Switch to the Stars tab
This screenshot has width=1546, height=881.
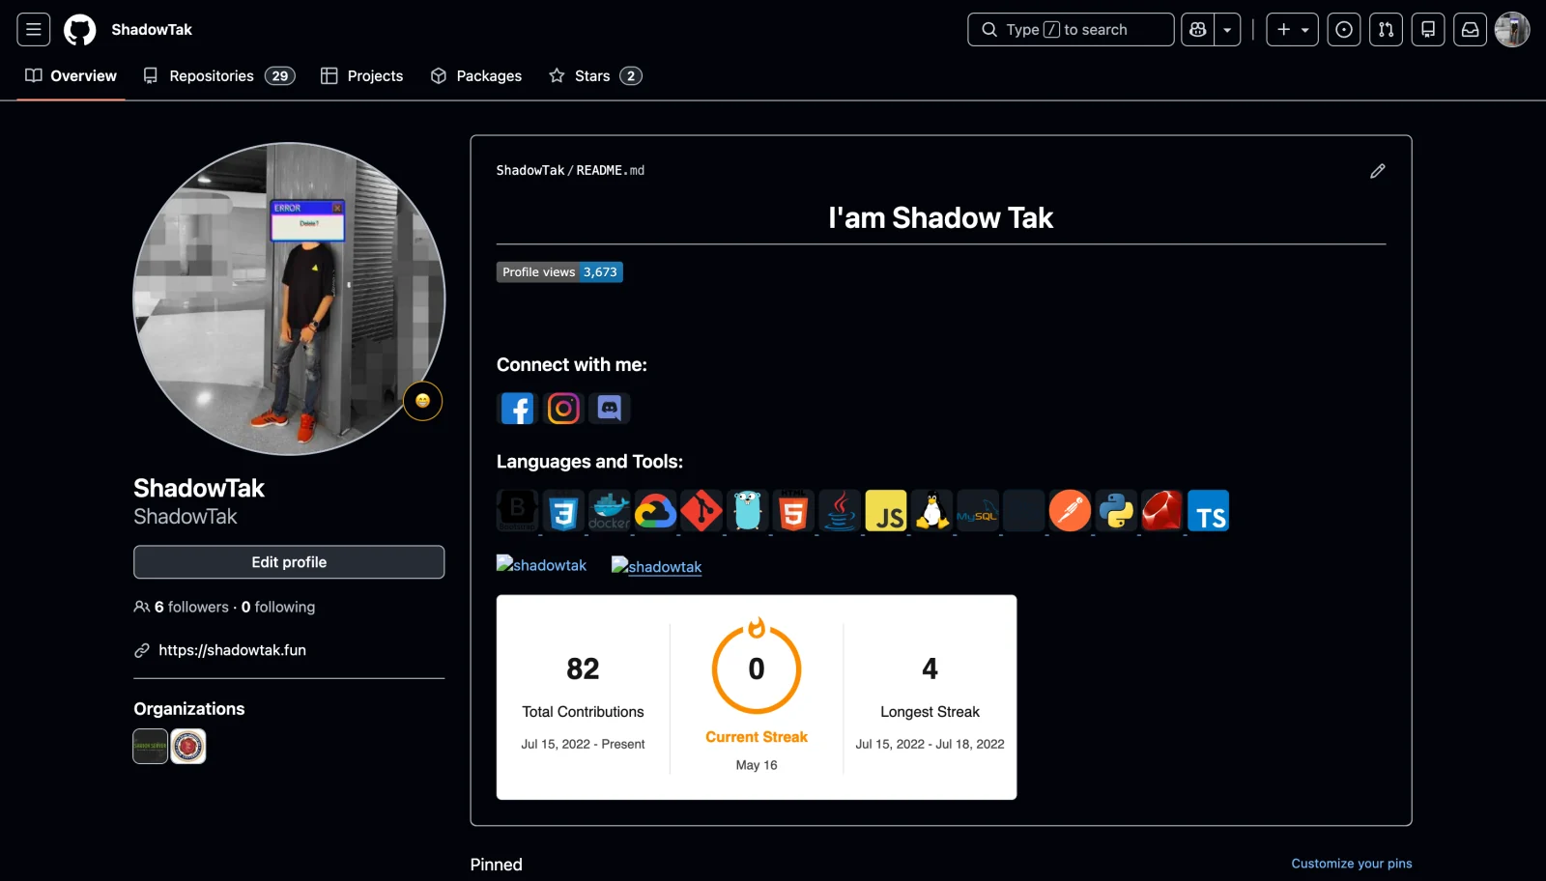pos(595,76)
